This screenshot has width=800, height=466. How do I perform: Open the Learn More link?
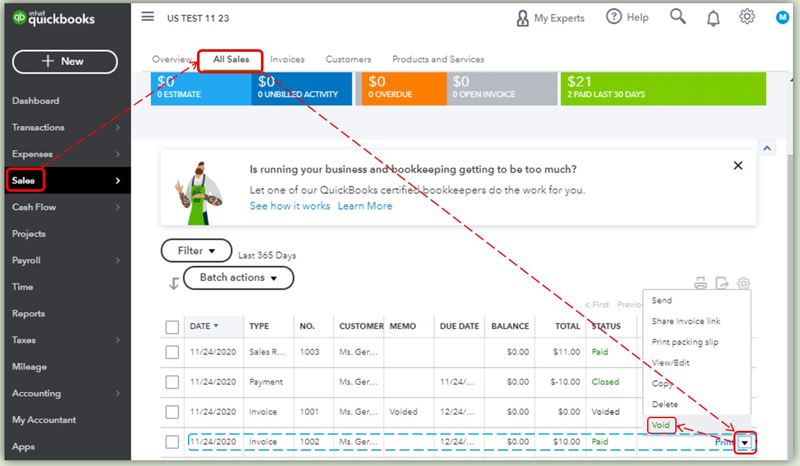tap(365, 206)
